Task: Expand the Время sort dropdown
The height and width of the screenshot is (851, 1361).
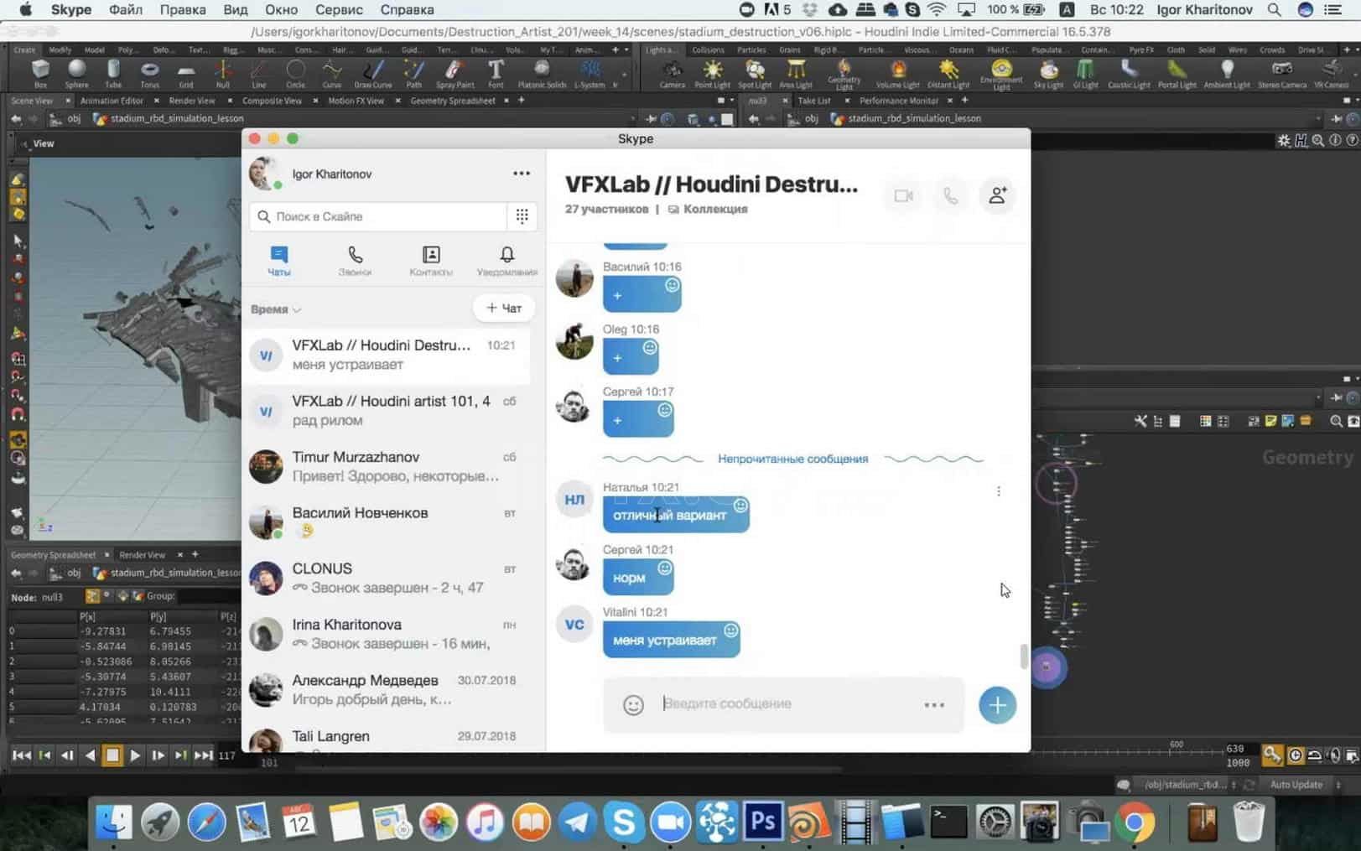Action: coord(276,309)
